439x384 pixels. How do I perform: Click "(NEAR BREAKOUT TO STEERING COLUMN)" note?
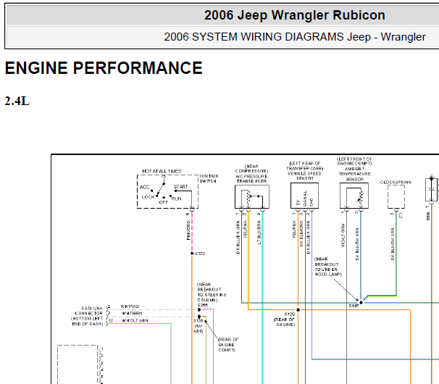pos(212,292)
